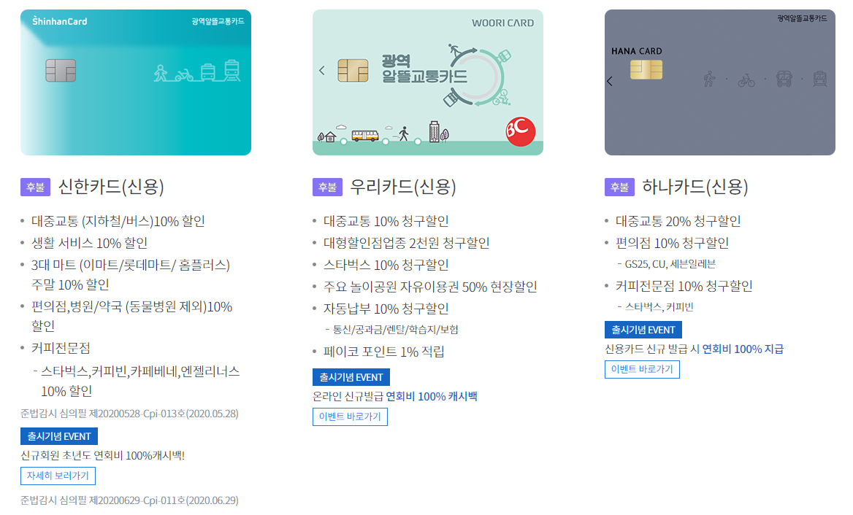Click the bicycle icon on Shinhan card
The width and height of the screenshot is (853, 515).
coord(184,75)
